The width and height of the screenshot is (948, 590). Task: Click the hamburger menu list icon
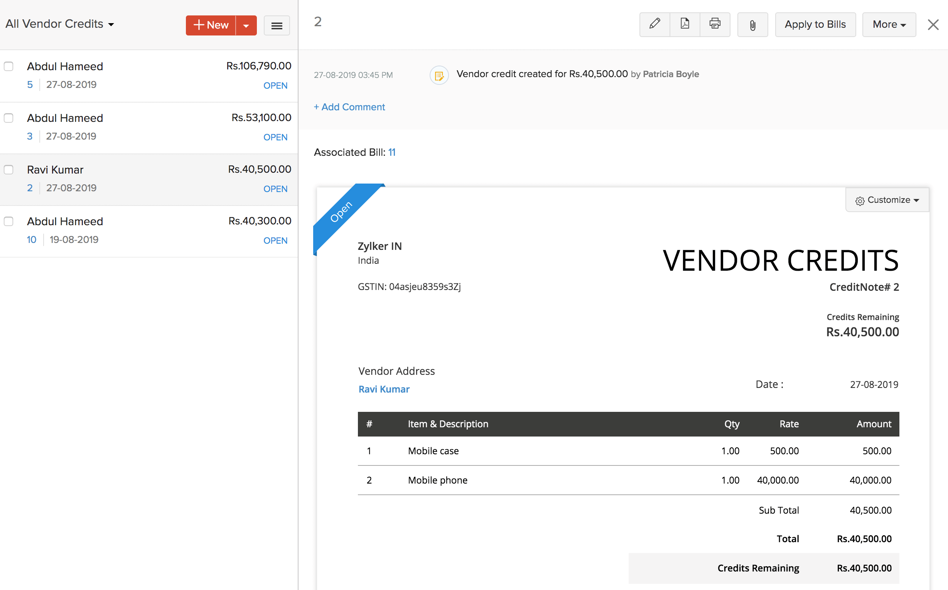coord(277,26)
